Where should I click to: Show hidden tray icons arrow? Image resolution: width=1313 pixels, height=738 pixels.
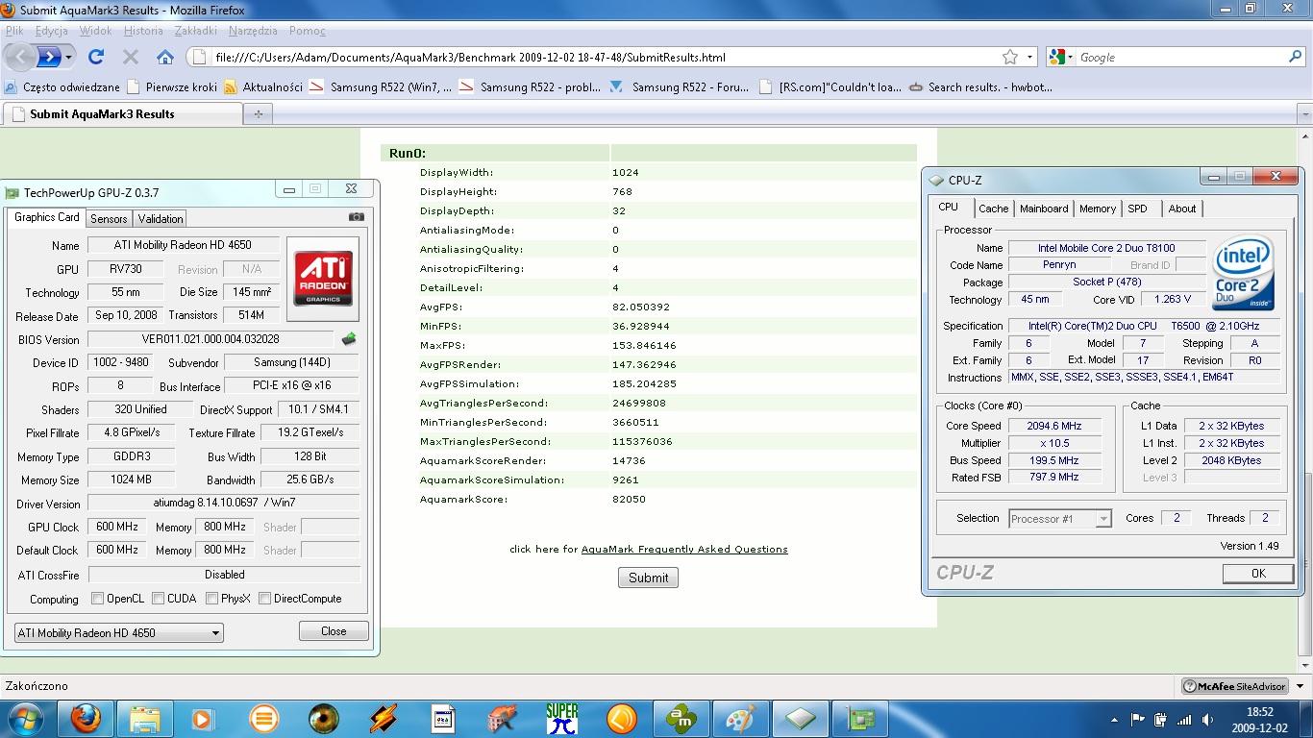click(x=1115, y=719)
